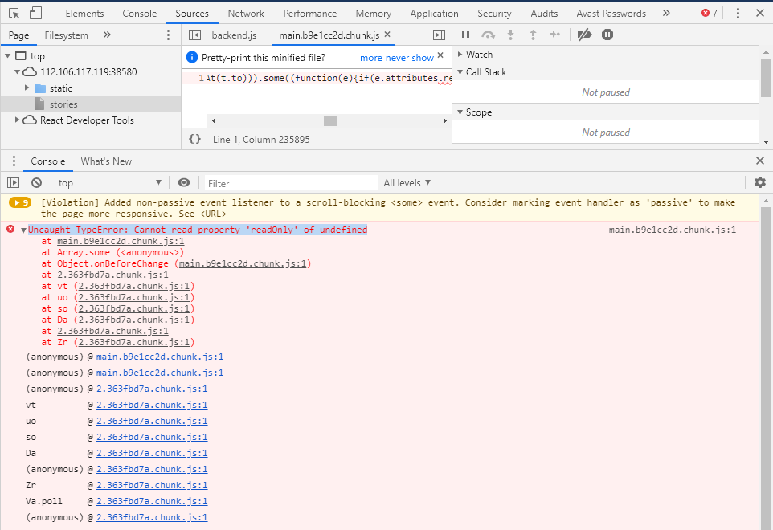The image size is (773, 530).
Task: Click the console vertical scrollbar
Action: (x=766, y=365)
